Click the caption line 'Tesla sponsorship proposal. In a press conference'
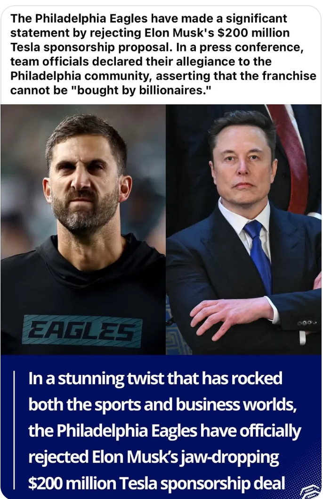323x499 pixels. tap(157, 47)
